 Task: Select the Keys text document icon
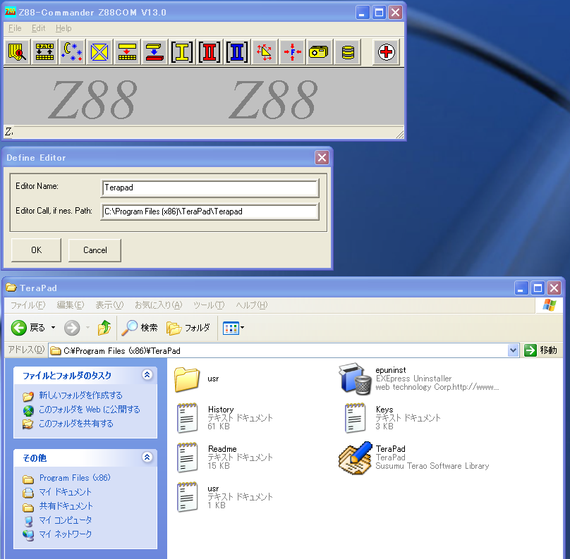point(355,418)
